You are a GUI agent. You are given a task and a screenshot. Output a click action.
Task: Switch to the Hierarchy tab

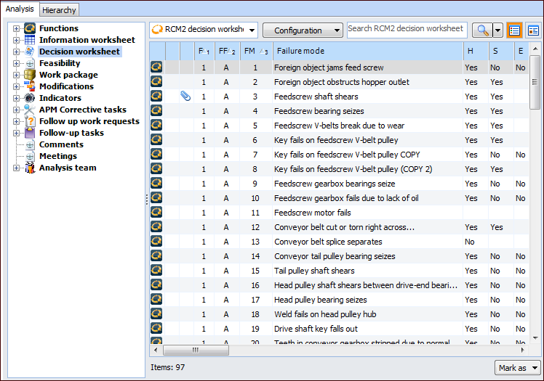point(59,10)
